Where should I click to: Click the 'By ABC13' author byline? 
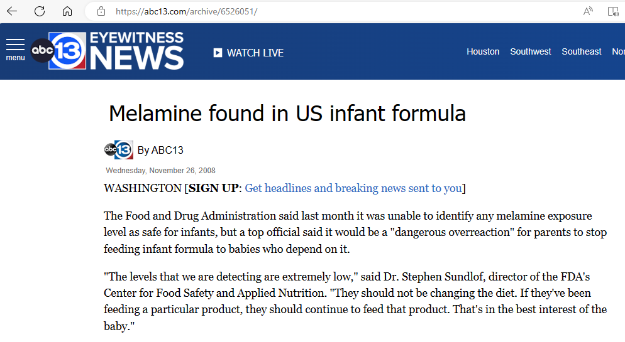160,150
